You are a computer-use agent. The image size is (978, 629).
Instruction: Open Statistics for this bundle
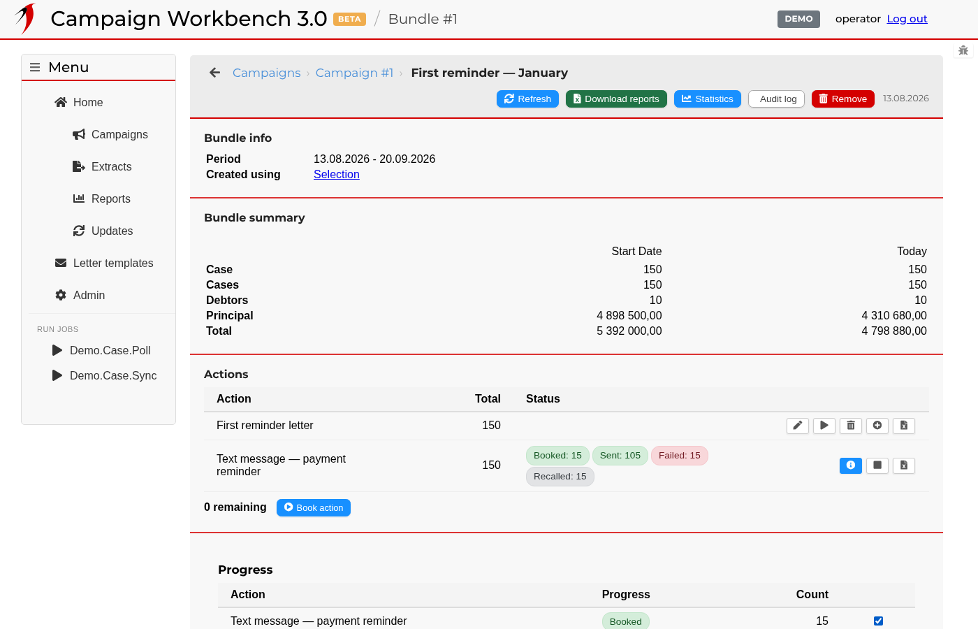[708, 99]
